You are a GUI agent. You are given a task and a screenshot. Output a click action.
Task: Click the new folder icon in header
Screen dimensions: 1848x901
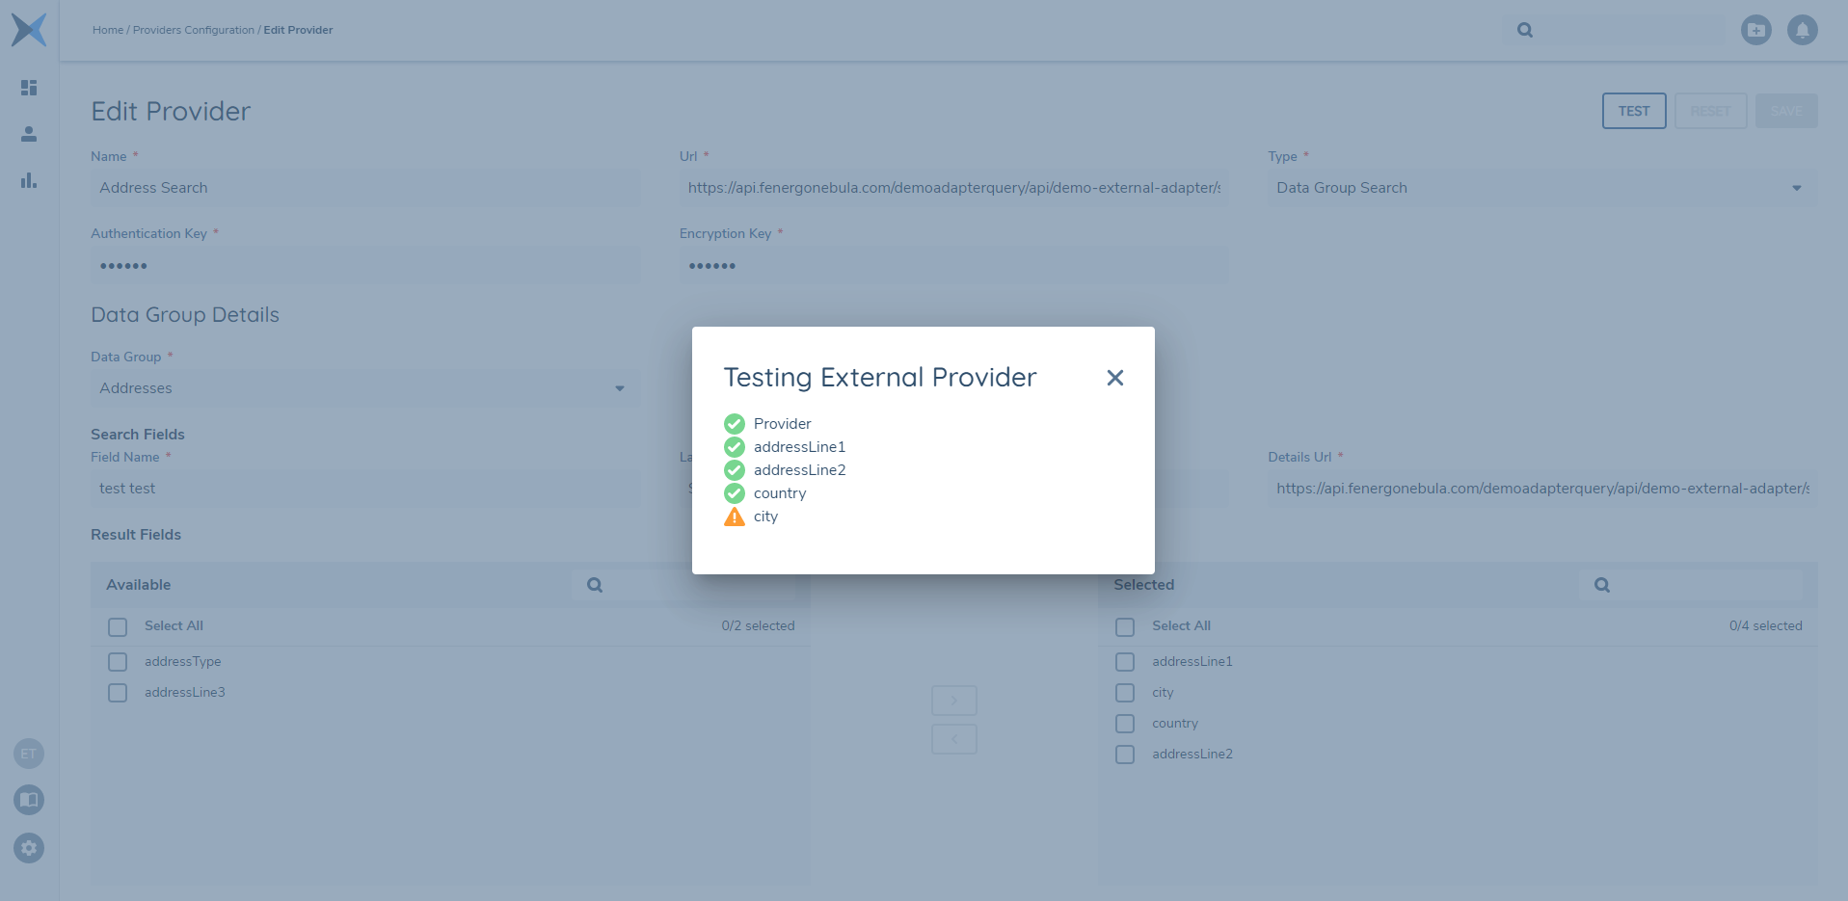pyautogui.click(x=1756, y=30)
